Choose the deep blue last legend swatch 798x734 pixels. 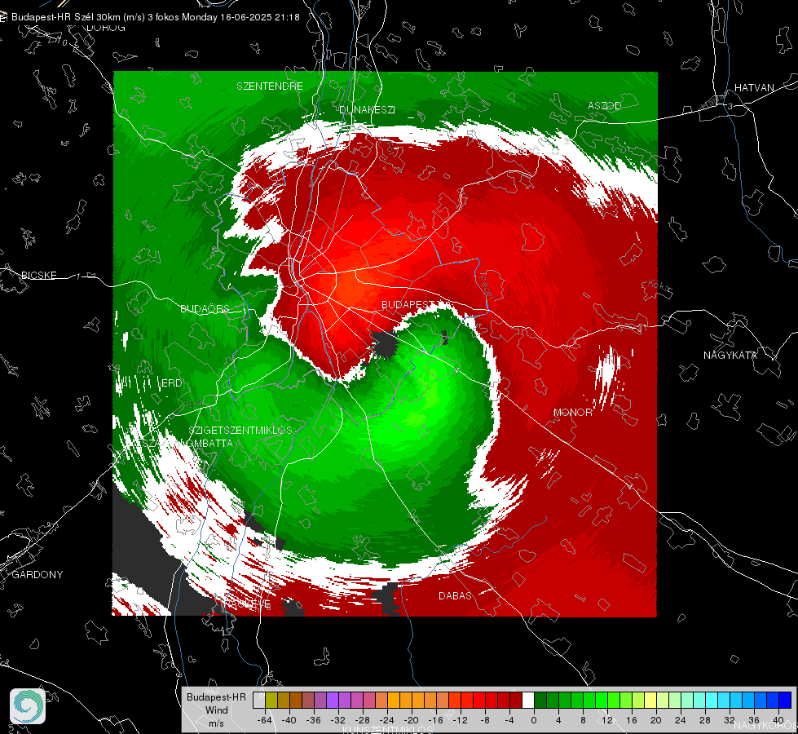[x=785, y=701]
